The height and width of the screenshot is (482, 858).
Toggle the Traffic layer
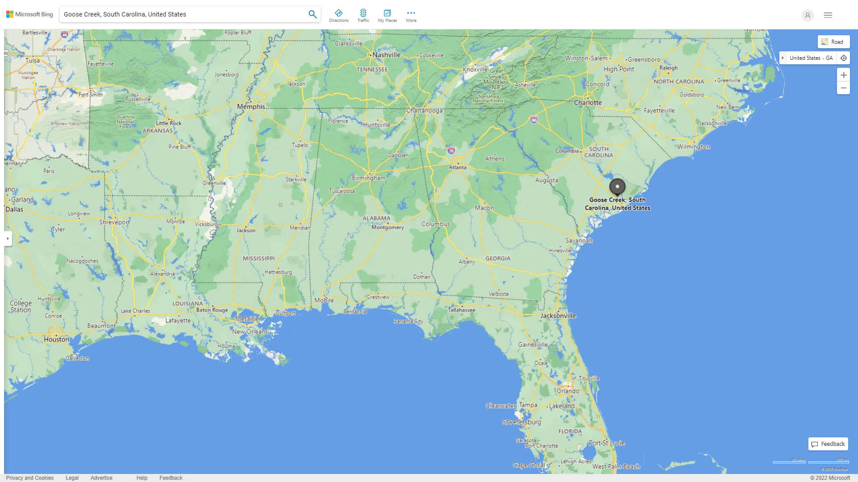click(x=363, y=16)
